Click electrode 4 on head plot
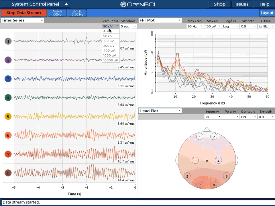Image resolution: width=275 pixels, height=206 pixels. 218,161
